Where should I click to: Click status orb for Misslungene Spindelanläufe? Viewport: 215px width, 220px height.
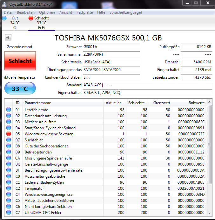click(9, 158)
